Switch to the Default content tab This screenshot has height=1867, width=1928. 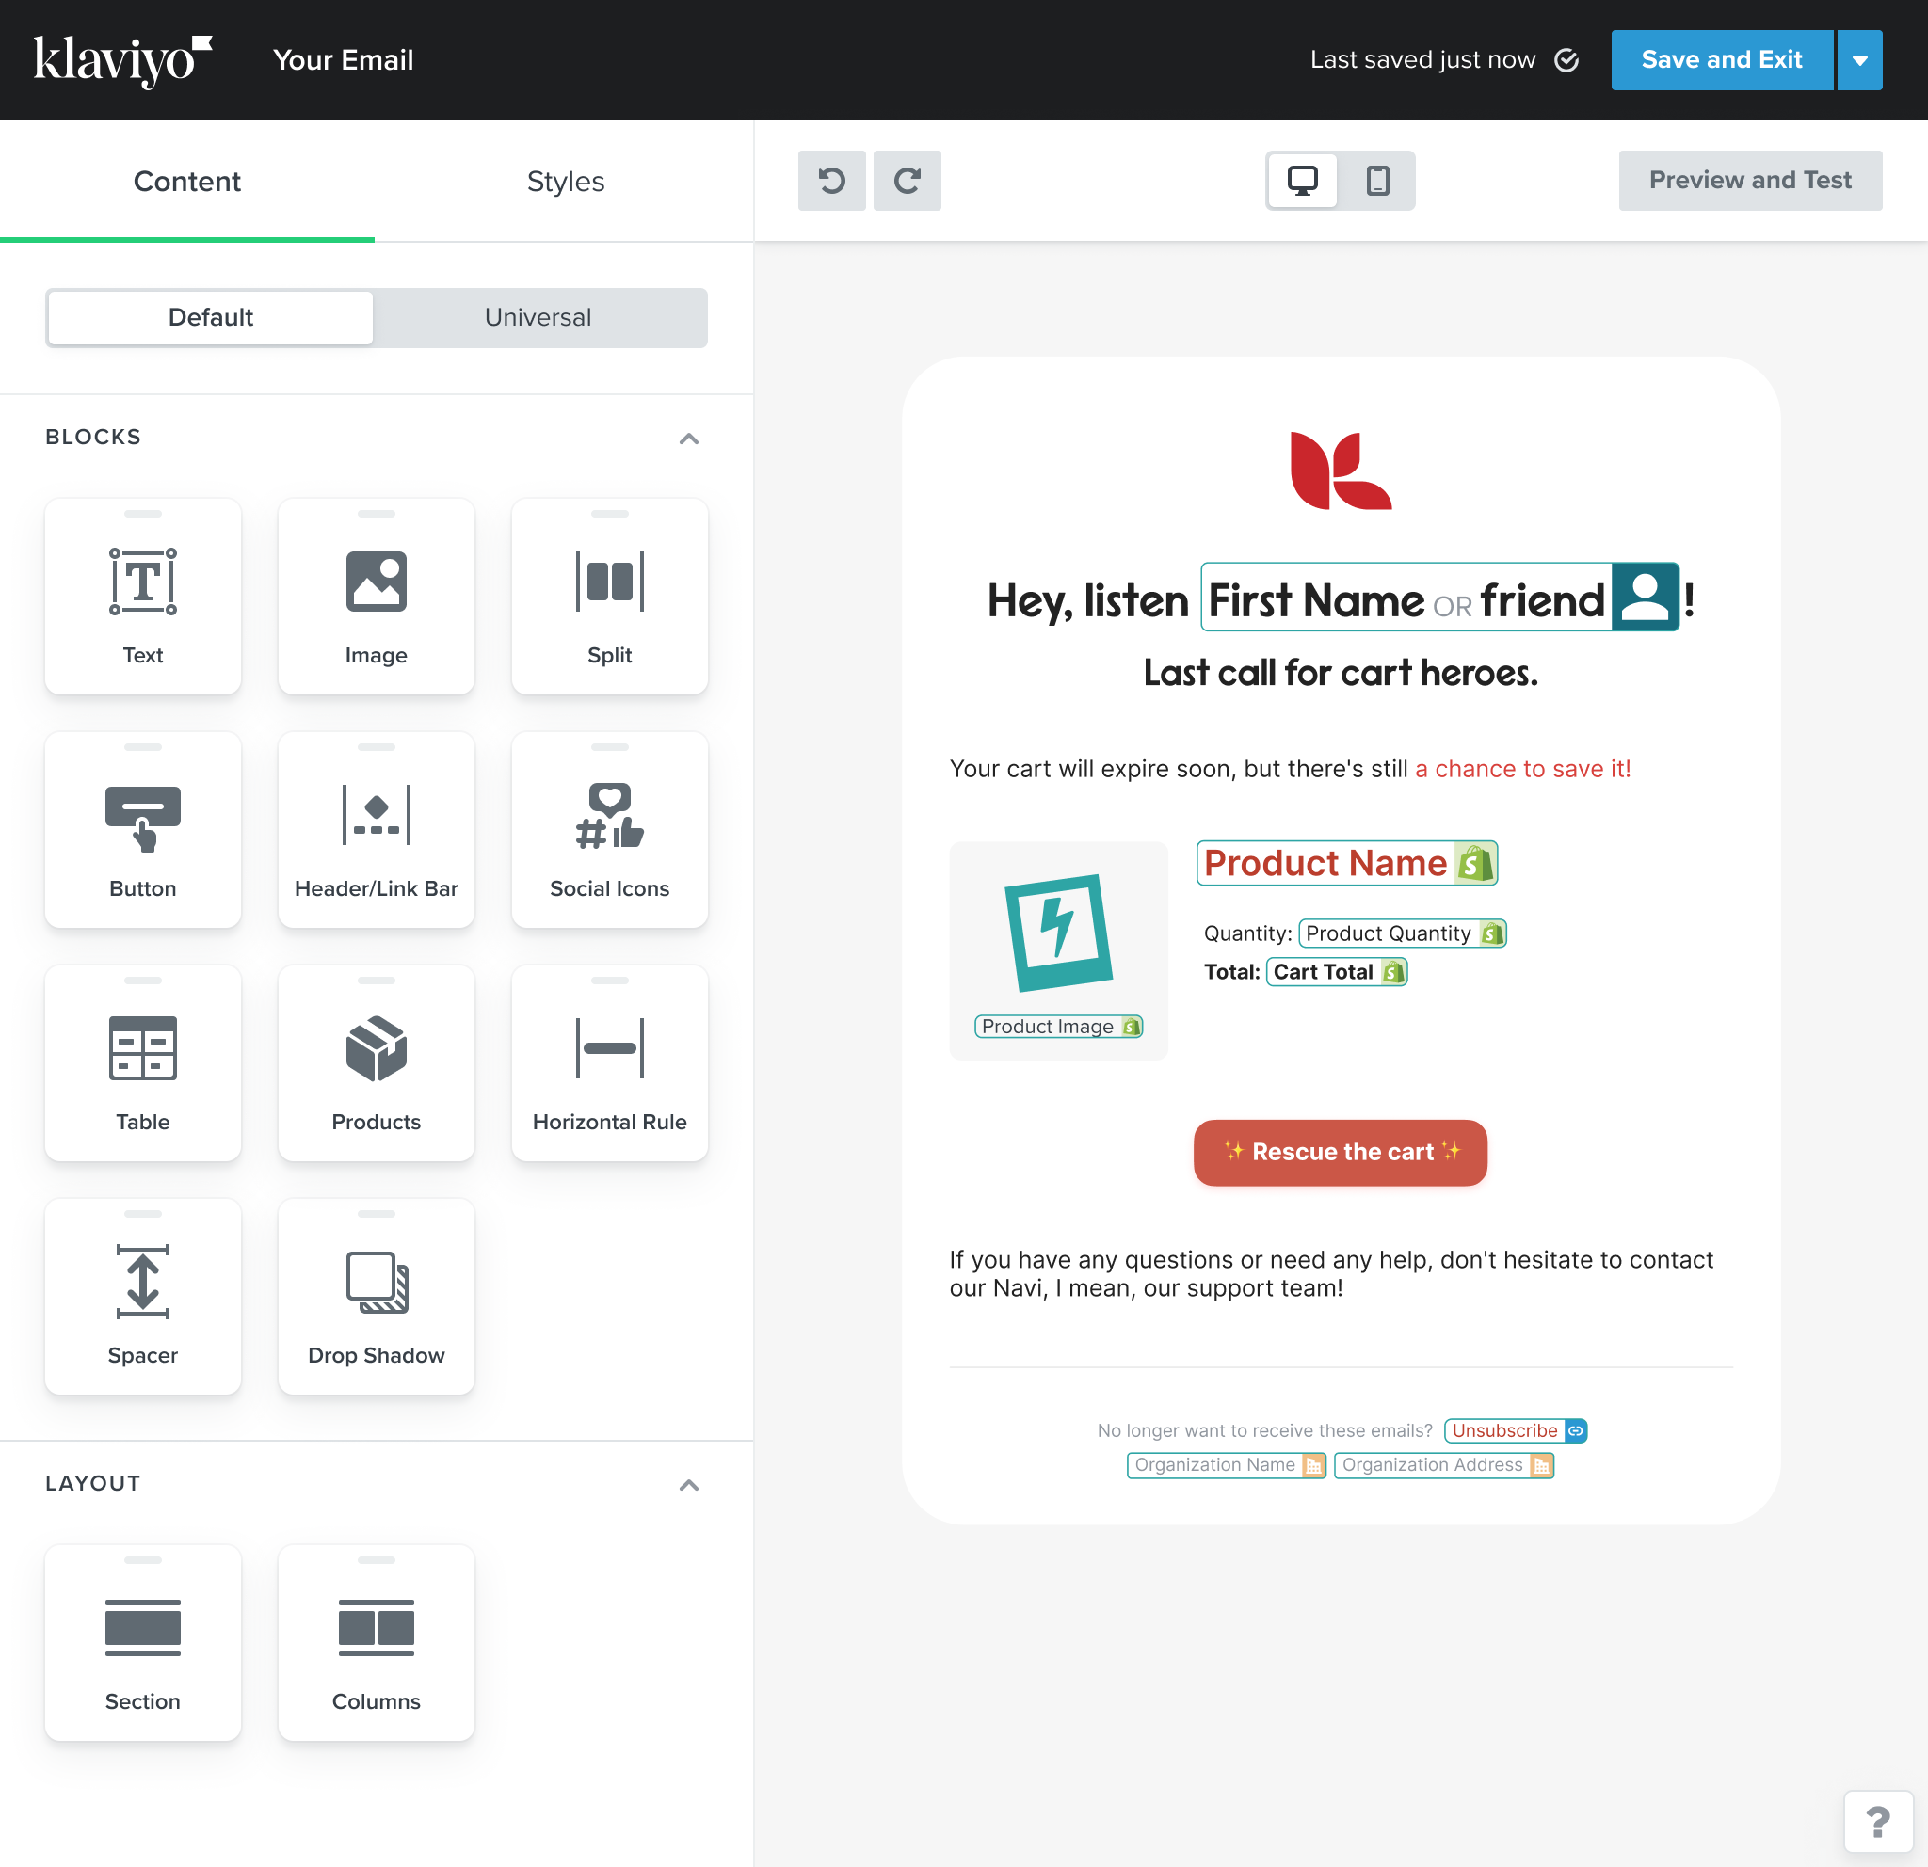click(x=208, y=316)
